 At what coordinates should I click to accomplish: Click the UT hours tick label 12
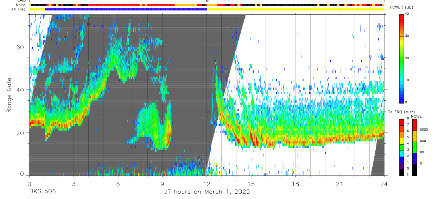tap(207, 184)
